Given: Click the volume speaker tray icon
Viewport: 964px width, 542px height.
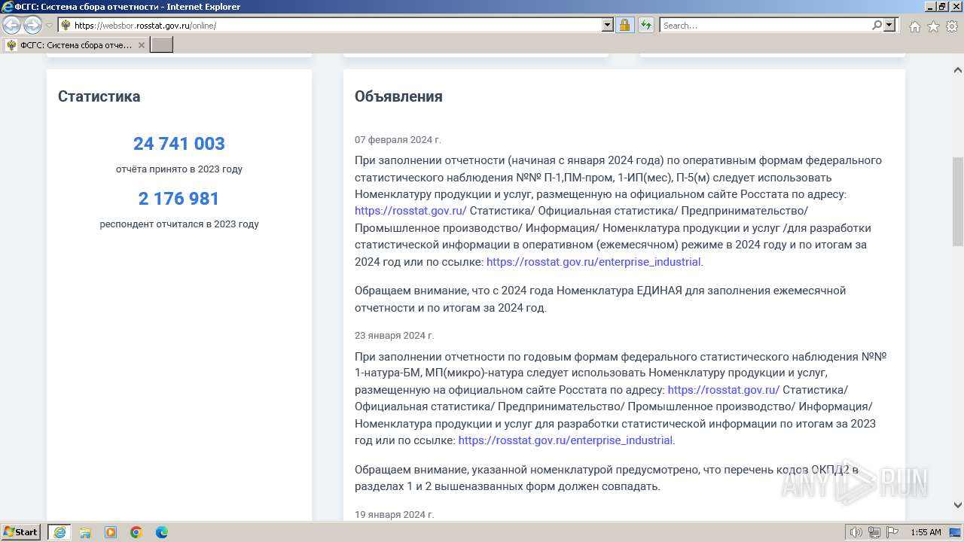Looking at the screenshot, I should (857, 532).
